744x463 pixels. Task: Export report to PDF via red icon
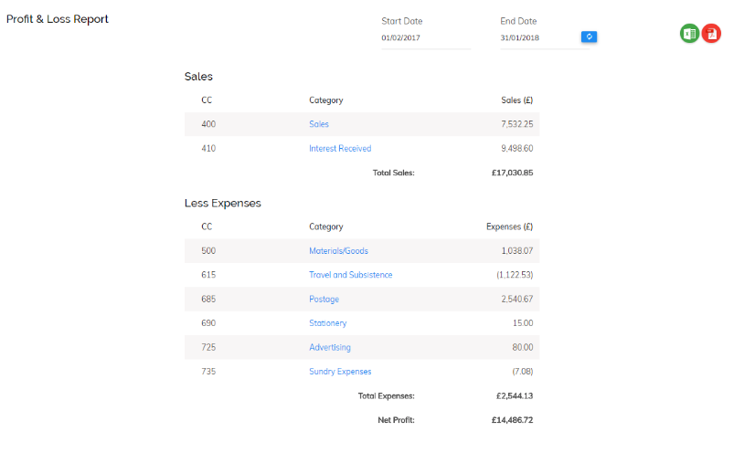coord(711,34)
